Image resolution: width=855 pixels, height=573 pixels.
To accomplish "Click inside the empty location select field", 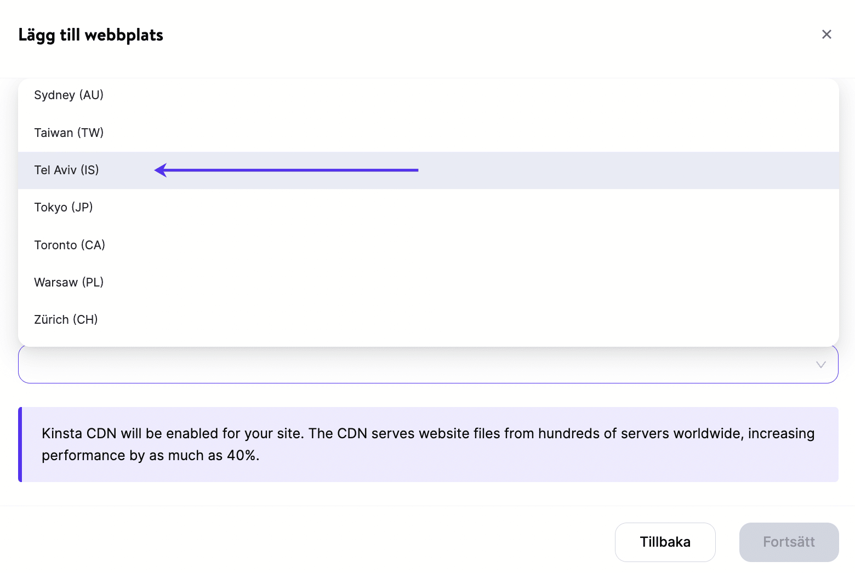I will tap(417, 365).
